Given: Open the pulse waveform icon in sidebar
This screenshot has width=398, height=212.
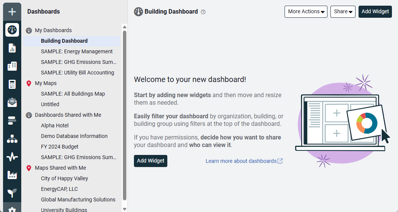Looking at the screenshot, I should click(x=12, y=157).
